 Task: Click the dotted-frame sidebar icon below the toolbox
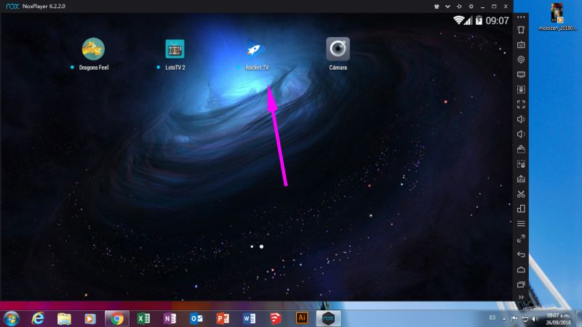point(521,164)
